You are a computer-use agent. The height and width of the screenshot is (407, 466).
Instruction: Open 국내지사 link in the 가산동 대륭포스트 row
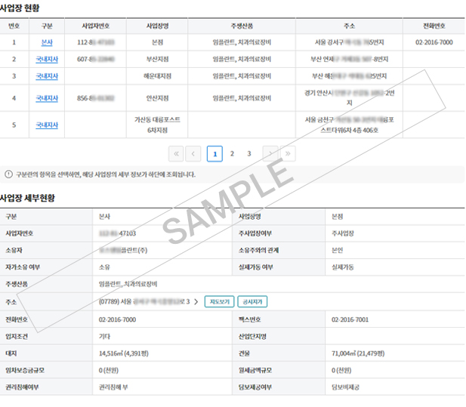[x=47, y=125]
